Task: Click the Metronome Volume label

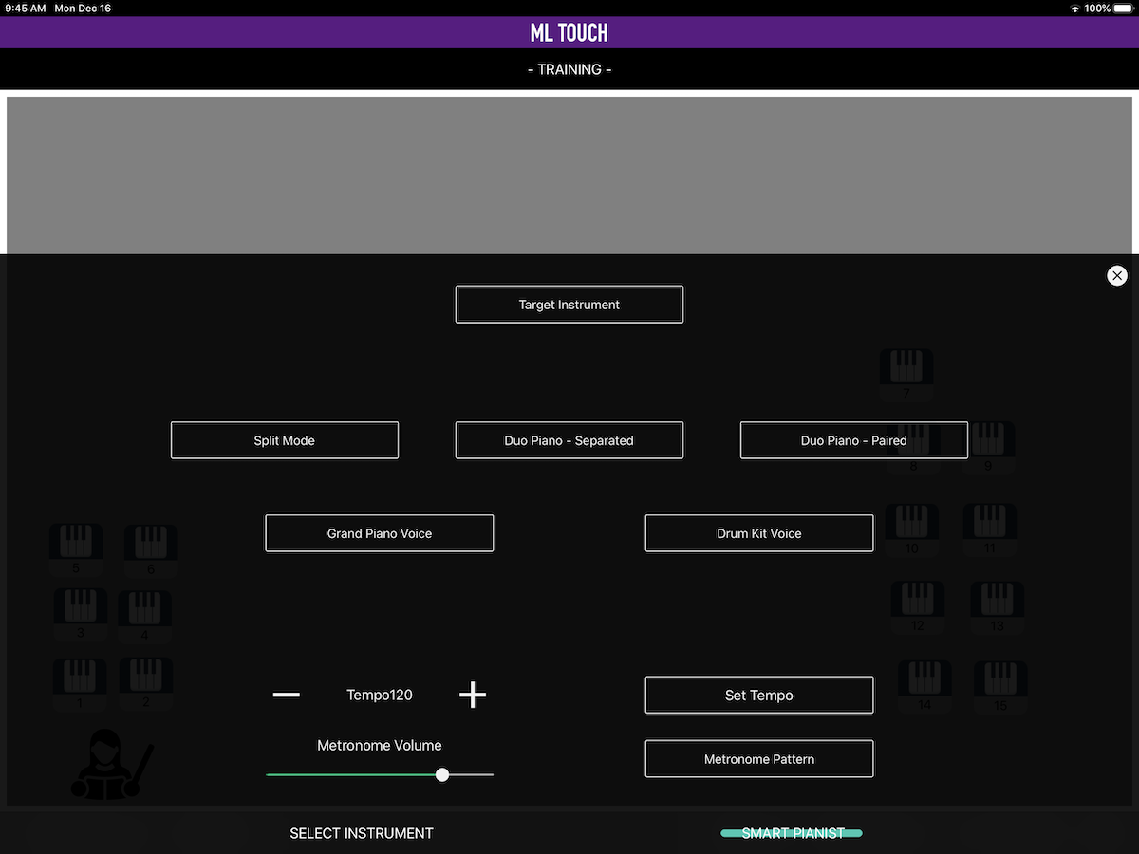Action: point(380,746)
